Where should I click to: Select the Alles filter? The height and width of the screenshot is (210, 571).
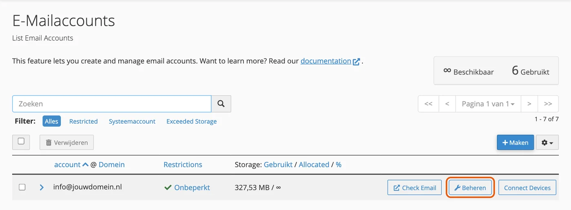click(52, 121)
